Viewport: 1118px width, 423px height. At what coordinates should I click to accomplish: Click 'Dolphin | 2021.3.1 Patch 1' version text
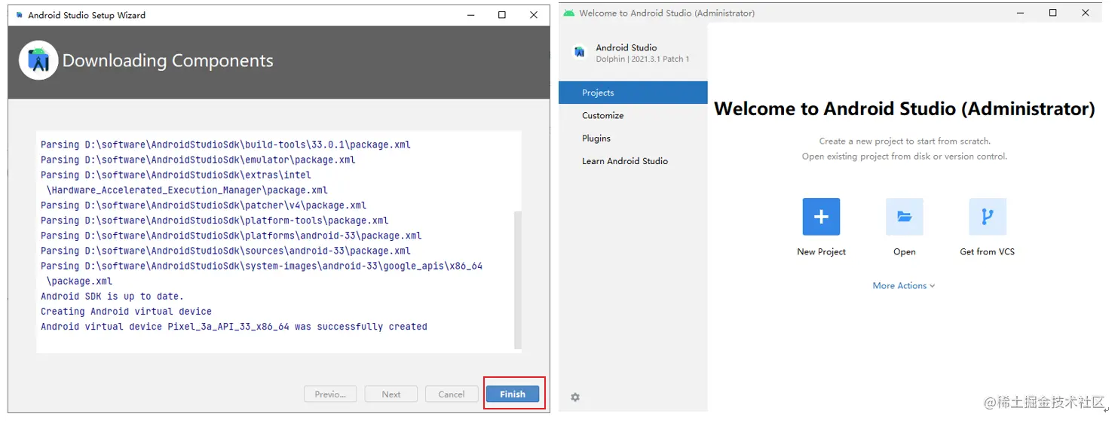point(642,59)
